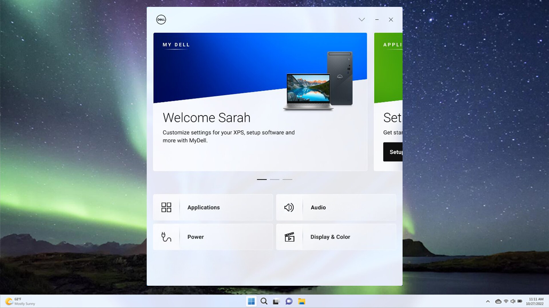Image resolution: width=549 pixels, height=308 pixels.
Task: Click the first carousel navigation dot
Action: pos(262,179)
